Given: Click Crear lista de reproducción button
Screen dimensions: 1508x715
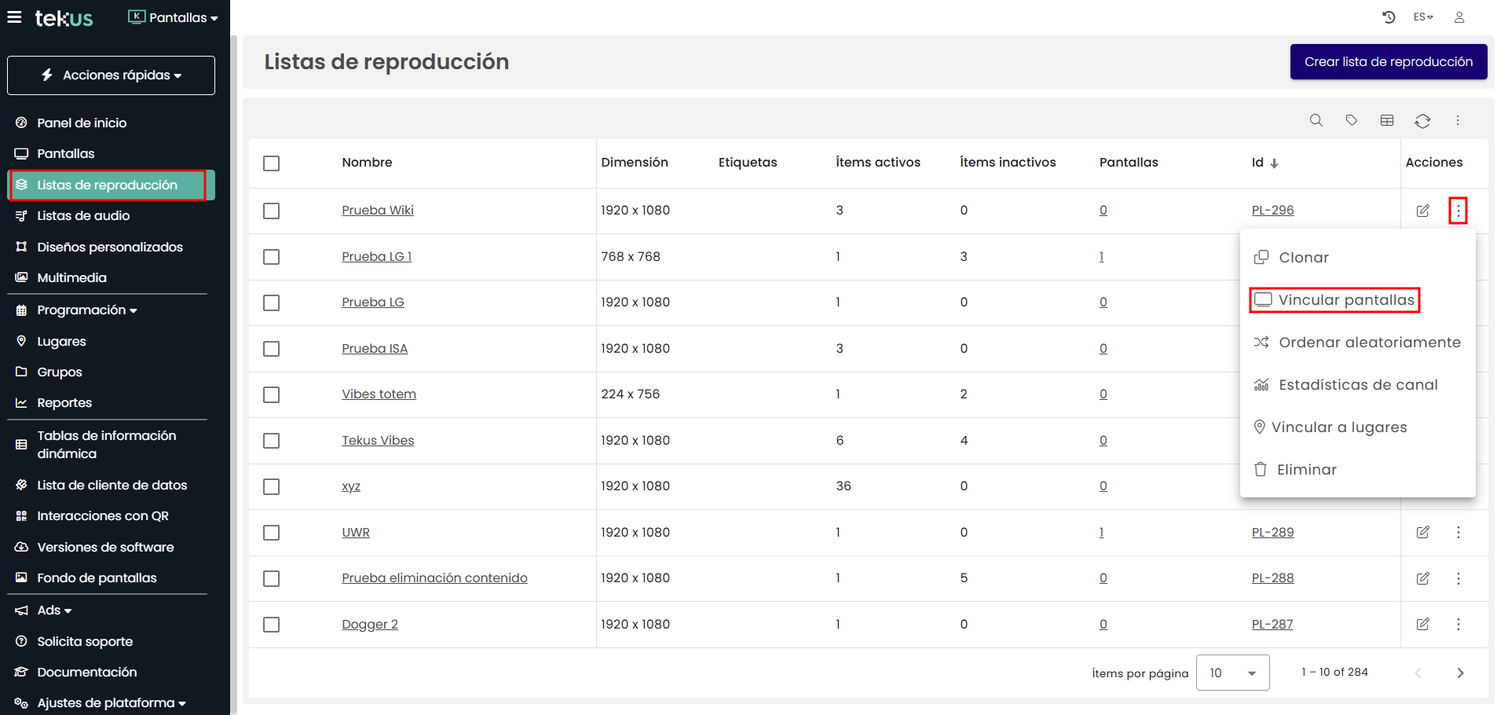Looking at the screenshot, I should [x=1388, y=62].
